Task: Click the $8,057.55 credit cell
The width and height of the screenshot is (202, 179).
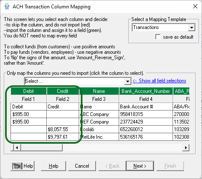Action: click(63, 129)
